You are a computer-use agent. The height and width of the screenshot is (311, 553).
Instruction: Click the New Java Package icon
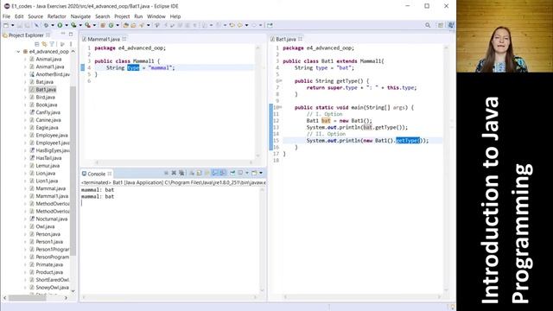(103, 25)
